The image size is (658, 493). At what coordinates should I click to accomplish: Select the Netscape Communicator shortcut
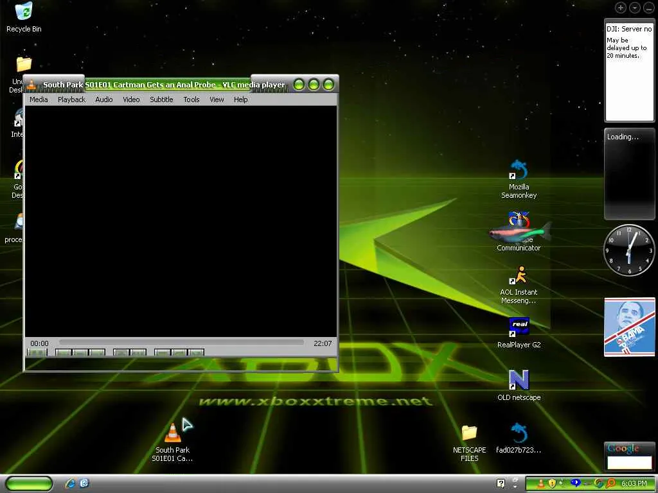coord(519,231)
